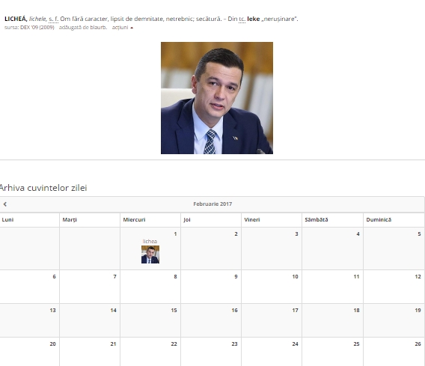Click the 'Arhiva cuvintelor zilei' heading
The height and width of the screenshot is (366, 425).
43,188
